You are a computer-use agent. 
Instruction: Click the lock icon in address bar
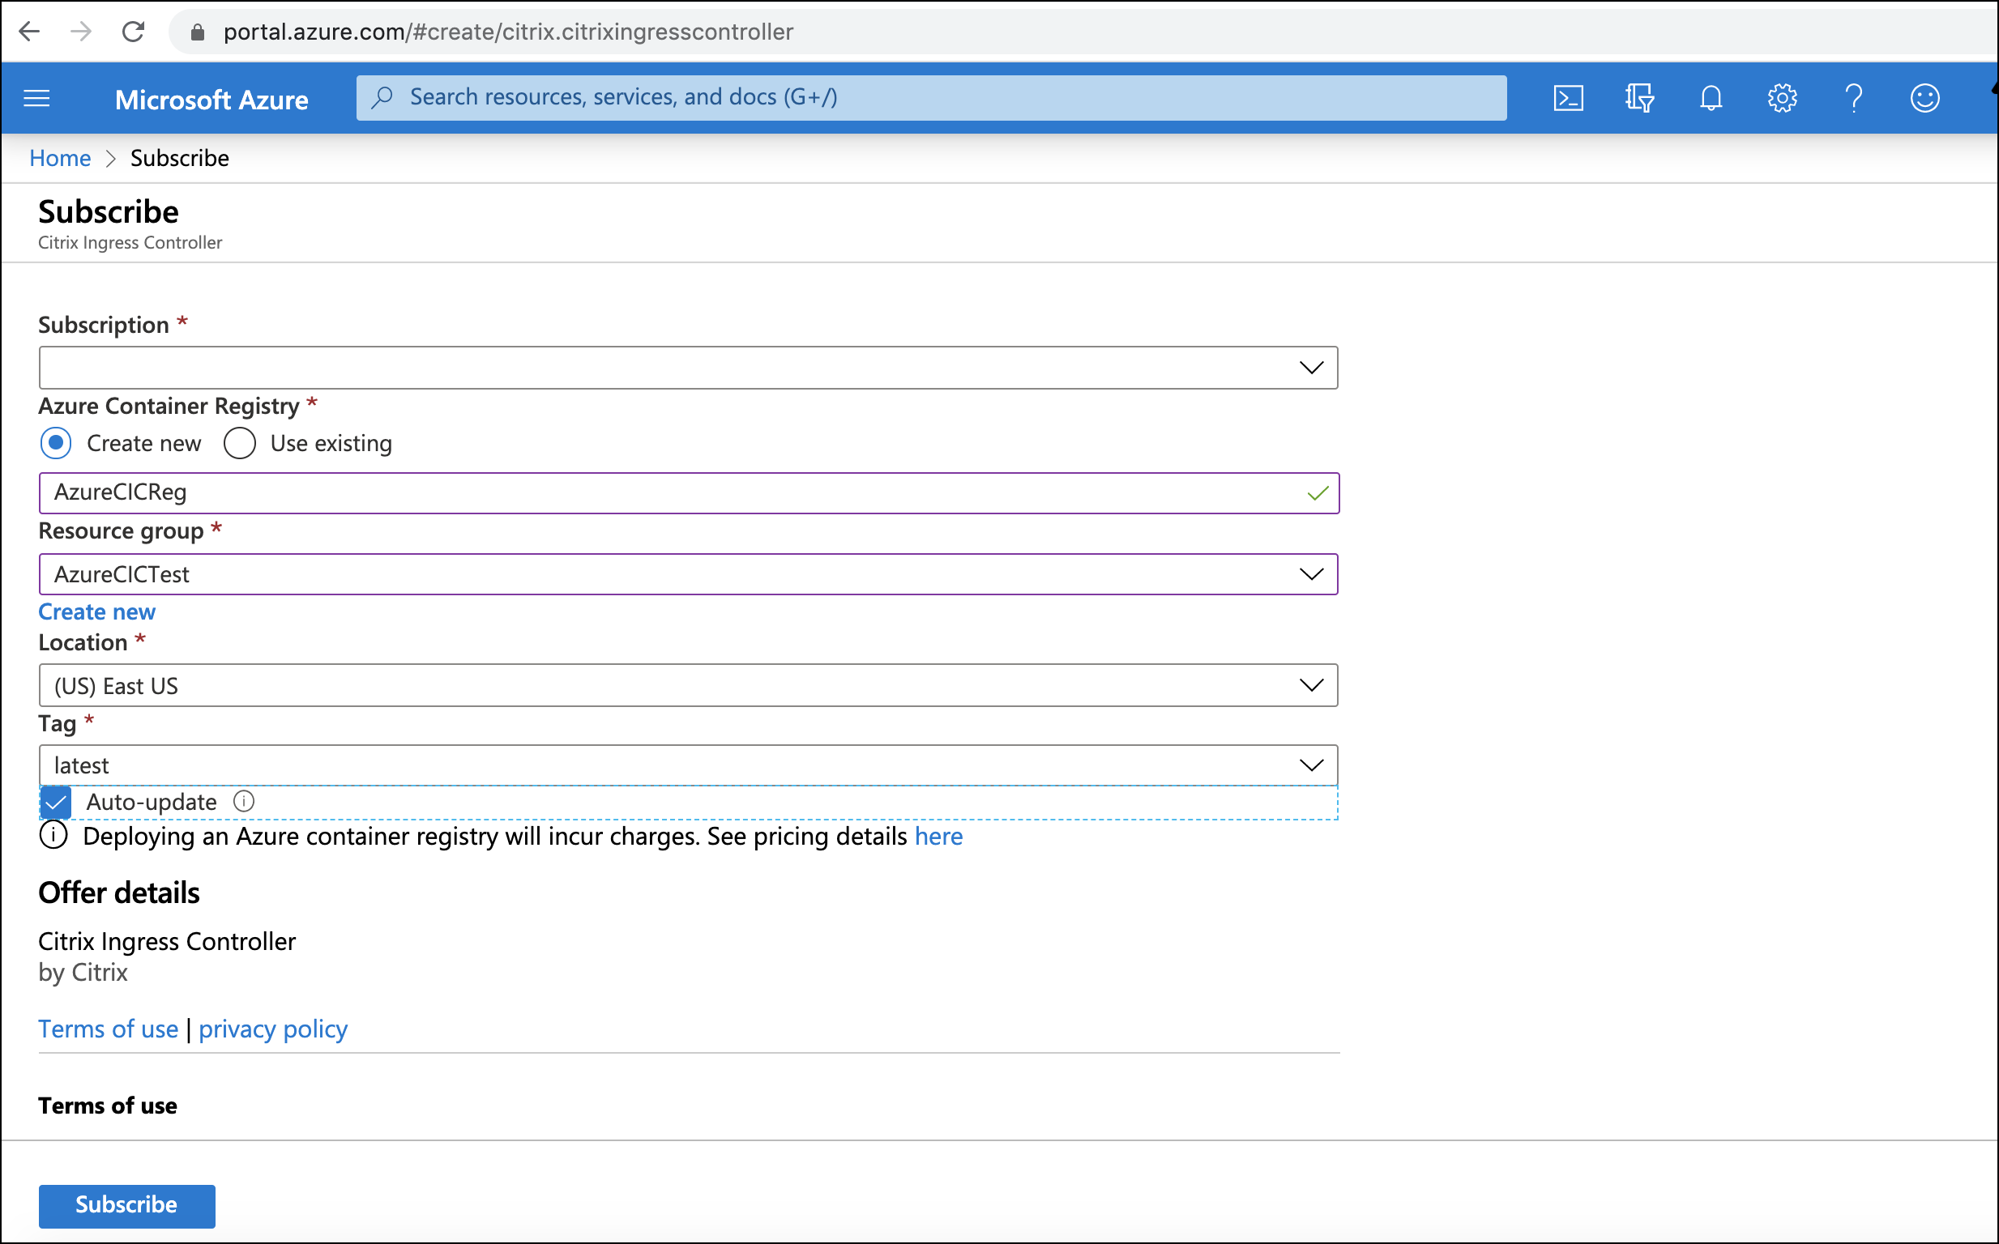point(198,32)
